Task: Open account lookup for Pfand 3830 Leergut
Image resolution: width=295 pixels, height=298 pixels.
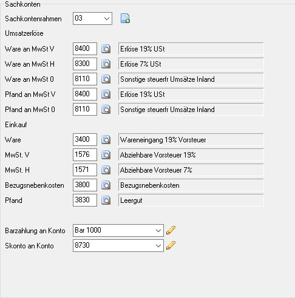Action: coord(106,200)
